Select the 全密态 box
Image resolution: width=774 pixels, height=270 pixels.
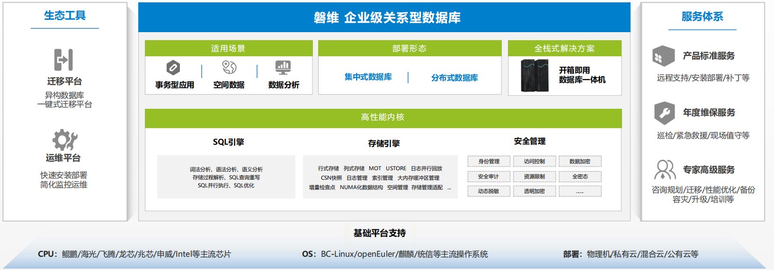pyautogui.click(x=580, y=176)
